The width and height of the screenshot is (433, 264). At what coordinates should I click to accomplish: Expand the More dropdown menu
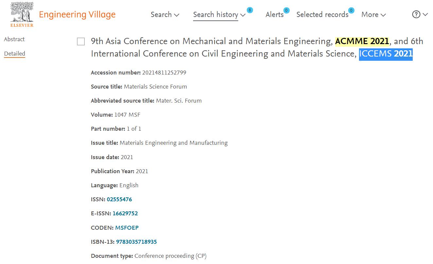(373, 15)
